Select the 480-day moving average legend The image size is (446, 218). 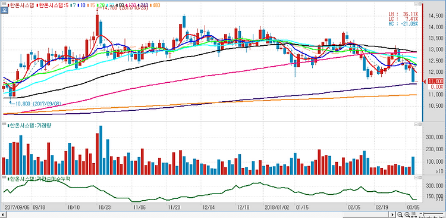coord(155,5)
